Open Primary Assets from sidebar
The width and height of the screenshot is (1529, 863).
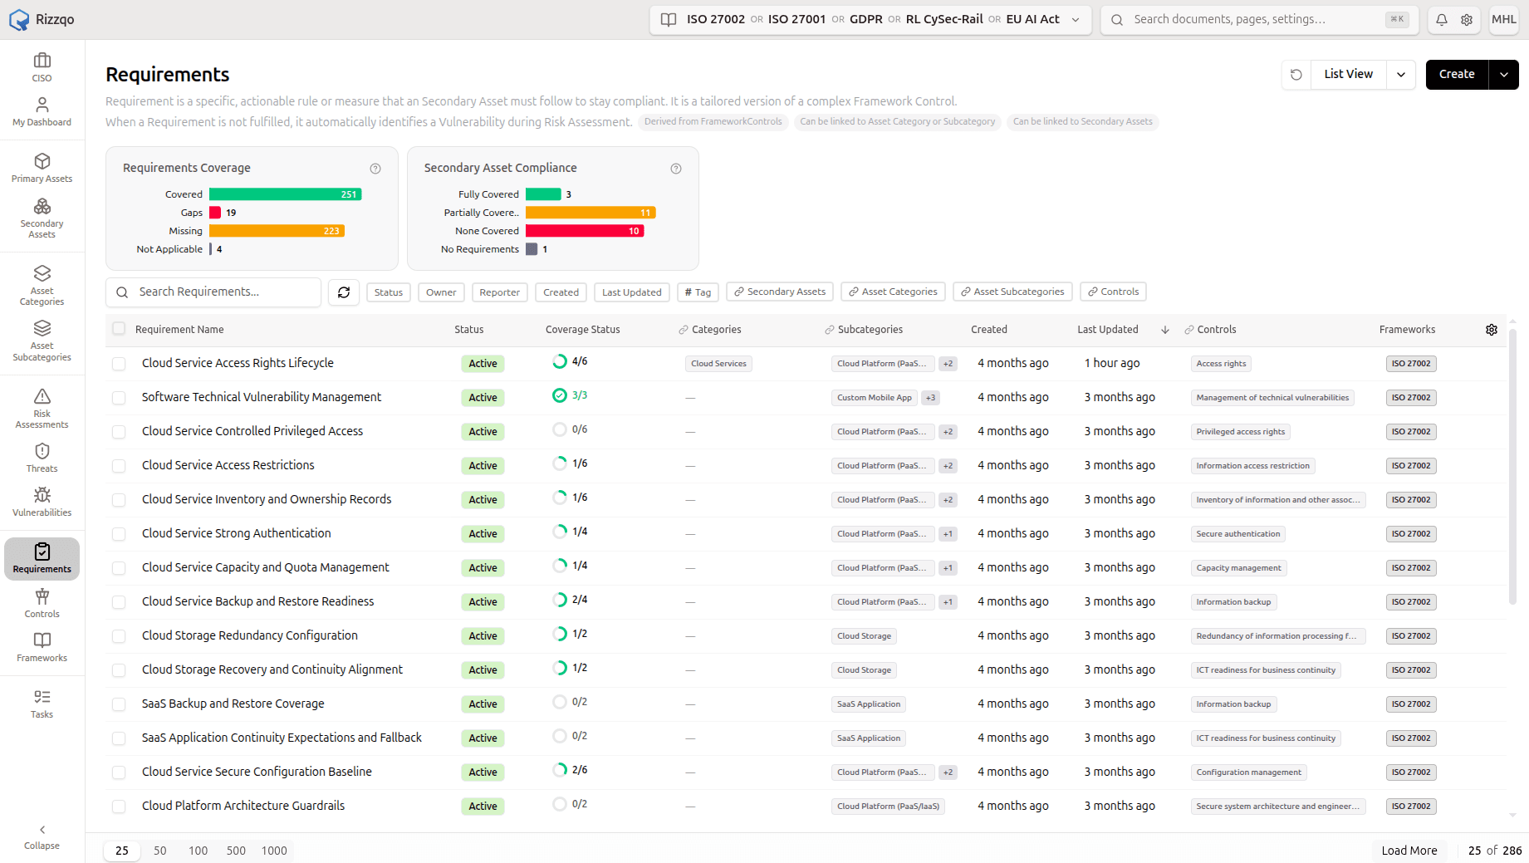[x=42, y=168]
